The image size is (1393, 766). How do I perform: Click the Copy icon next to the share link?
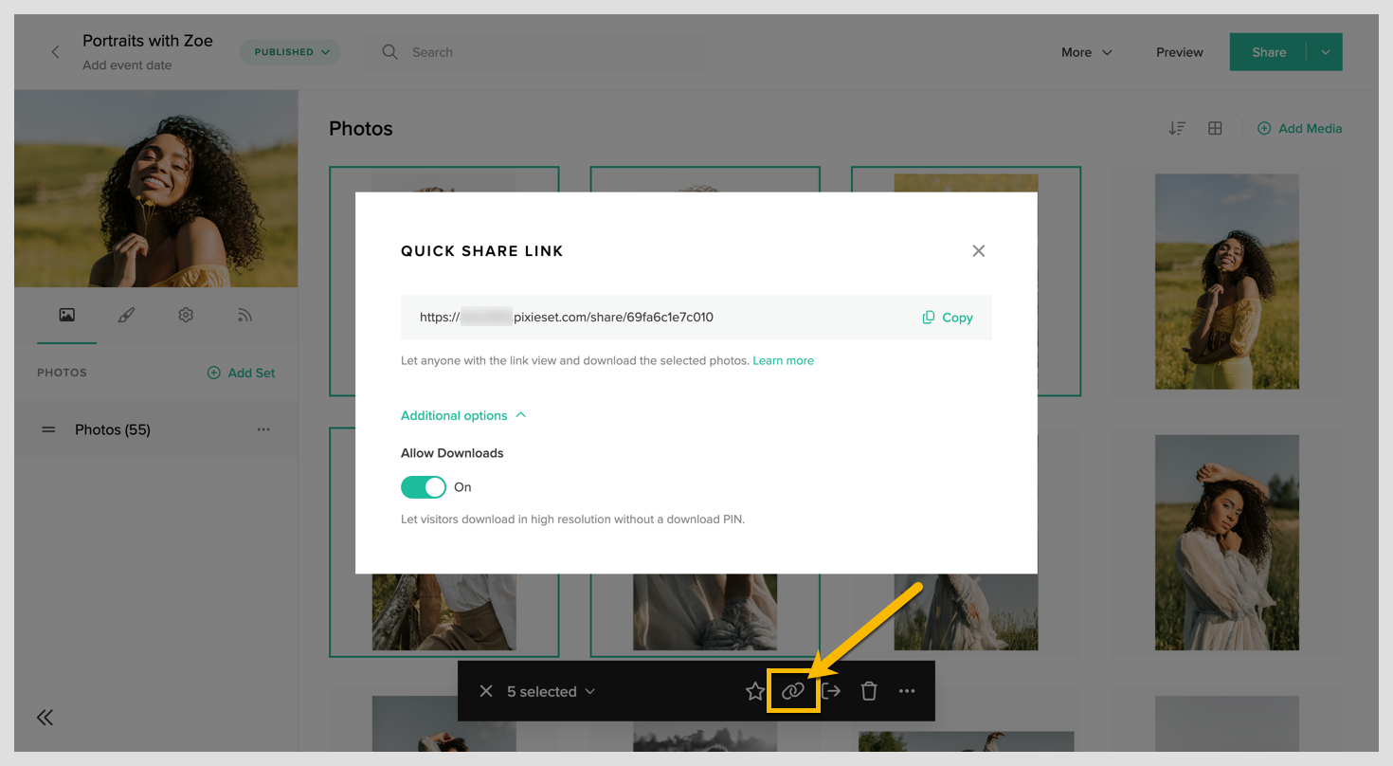point(929,318)
